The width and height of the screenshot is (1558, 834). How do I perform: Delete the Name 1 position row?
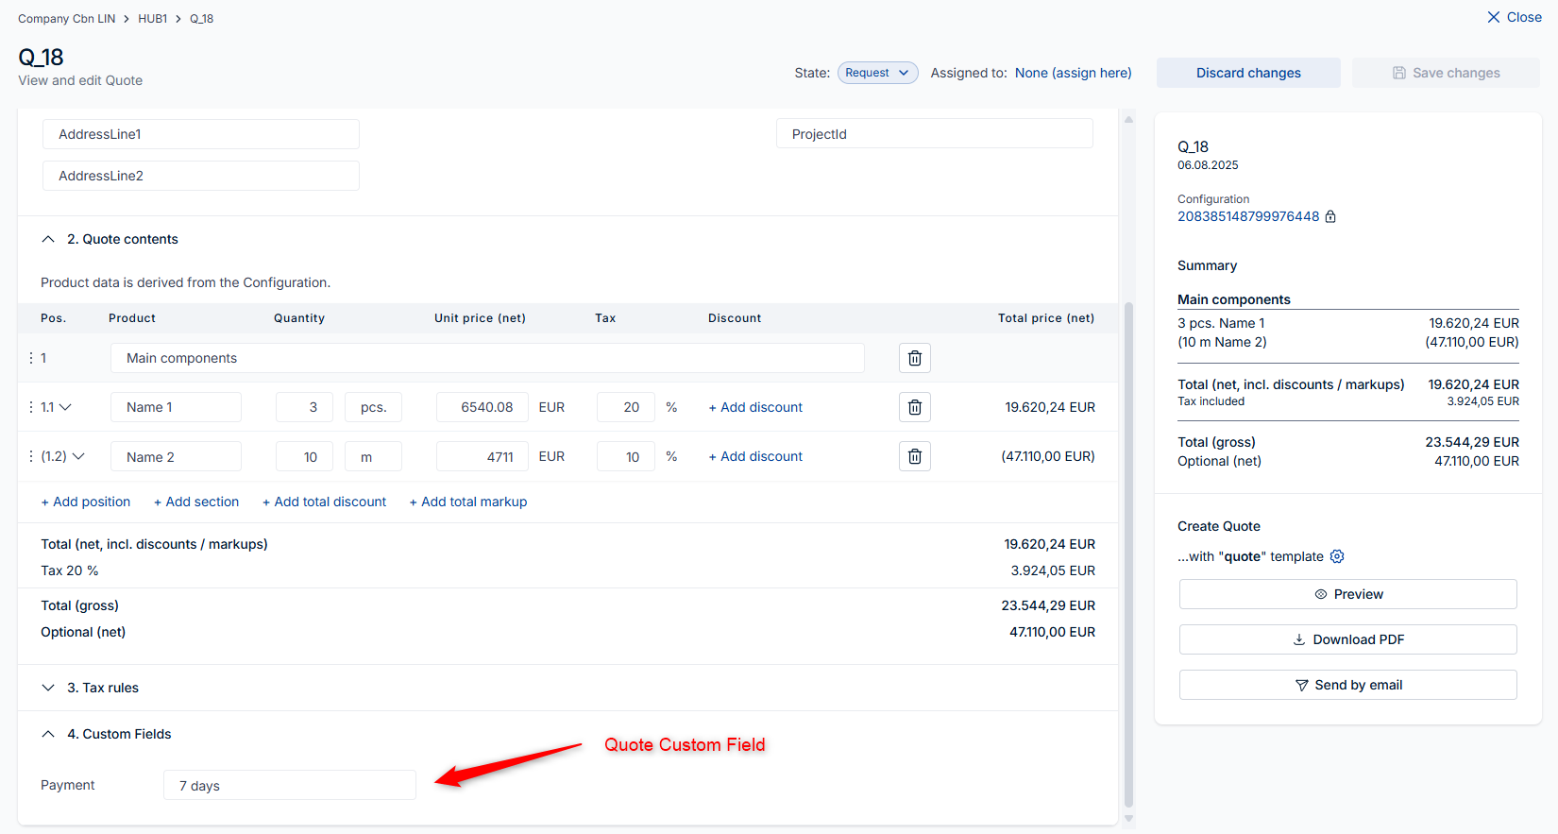click(914, 407)
